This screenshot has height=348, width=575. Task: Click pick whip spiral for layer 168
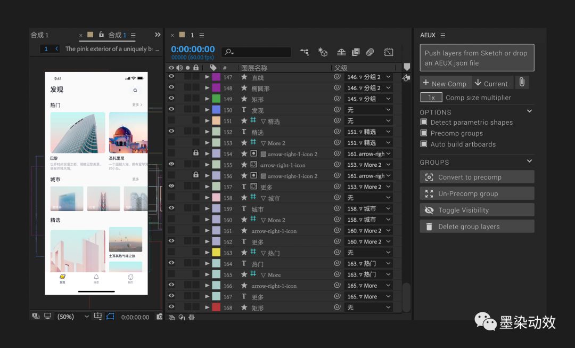pyautogui.click(x=337, y=307)
